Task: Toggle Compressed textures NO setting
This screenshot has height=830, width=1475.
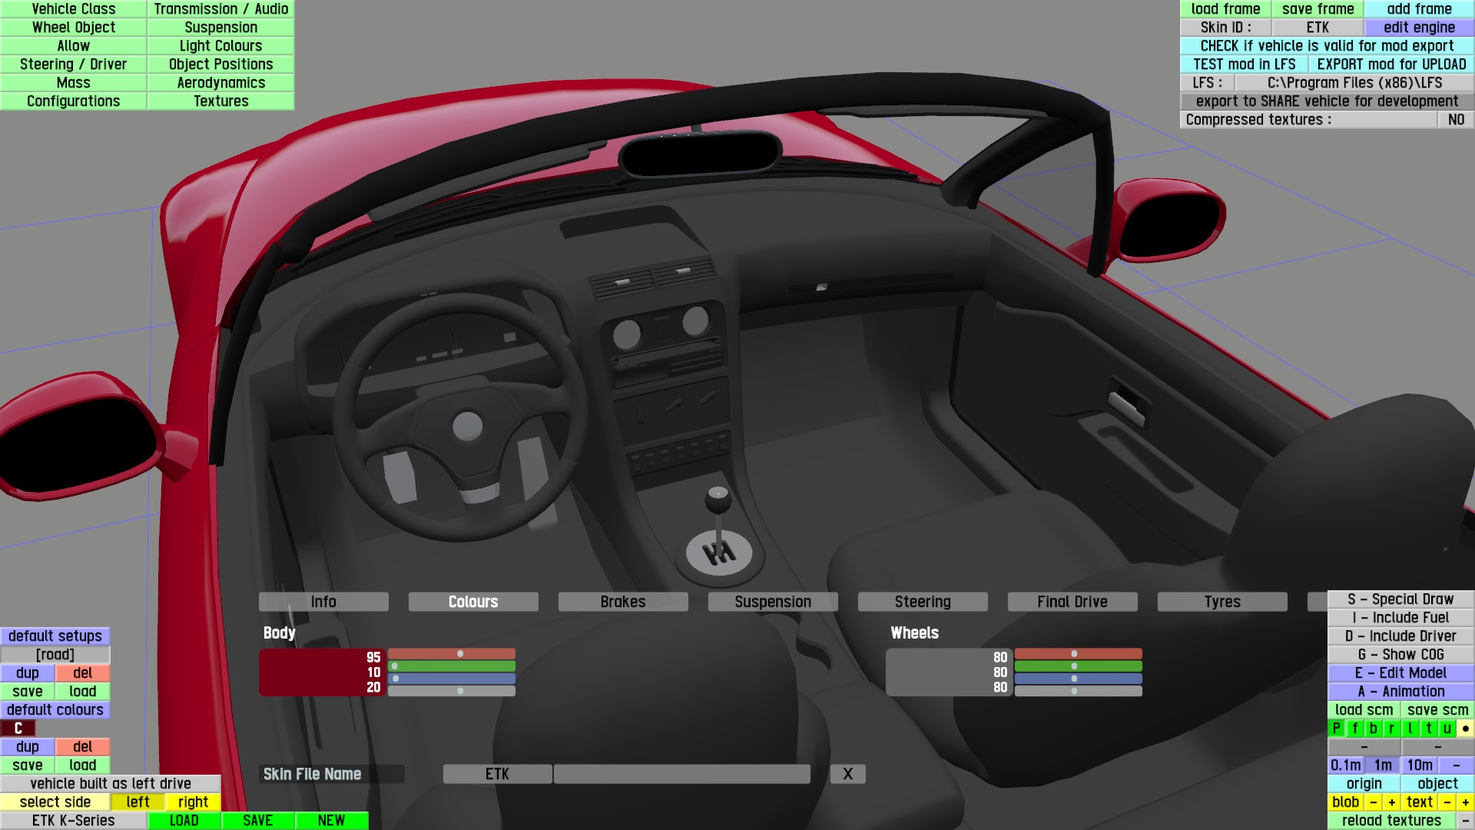Action: [x=1455, y=120]
